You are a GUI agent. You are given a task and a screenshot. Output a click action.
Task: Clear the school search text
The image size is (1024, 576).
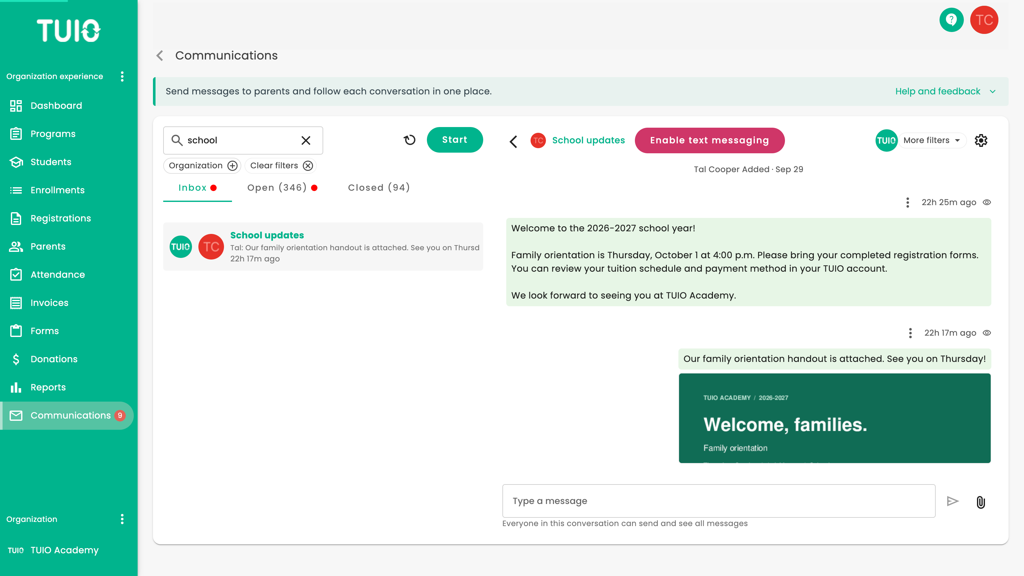point(306,140)
